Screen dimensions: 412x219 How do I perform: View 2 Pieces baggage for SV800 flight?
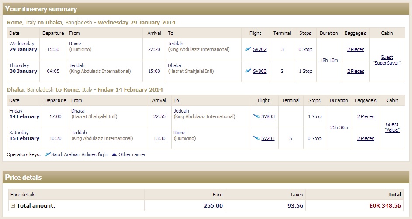point(356,71)
